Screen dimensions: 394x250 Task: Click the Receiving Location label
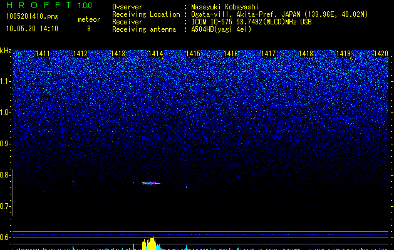tap(146, 14)
